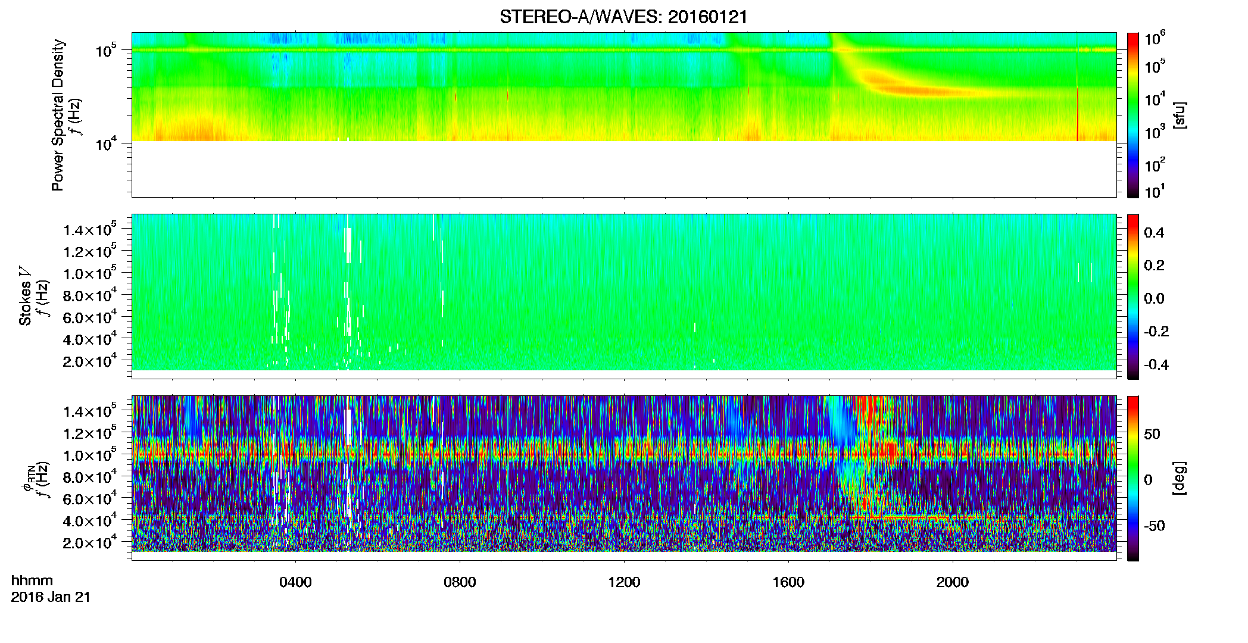Click the 0.4 label on Stokes colorbar
1248x643 pixels.
coord(1154,233)
